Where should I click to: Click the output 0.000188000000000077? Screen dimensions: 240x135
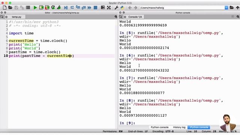[x=142, y=93]
